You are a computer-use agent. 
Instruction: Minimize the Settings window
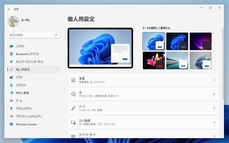click(201, 8)
